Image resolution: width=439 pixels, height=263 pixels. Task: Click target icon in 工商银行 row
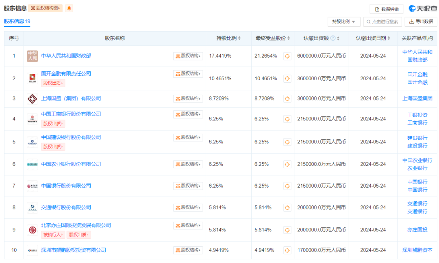[x=287, y=119]
